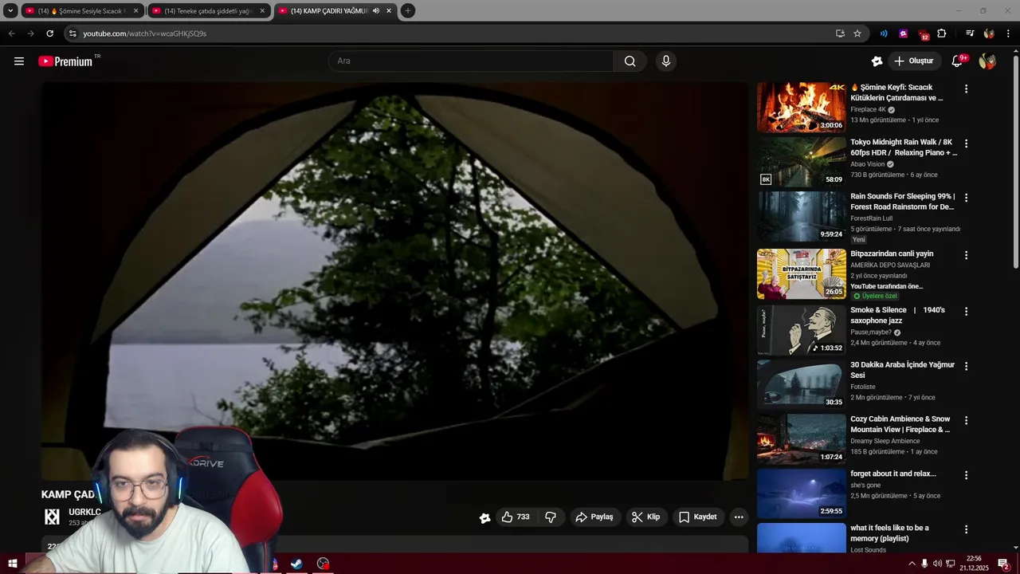1020x574 pixels.
Task: Open menu for Tokyo Midnight Rain Walk video
Action: (x=966, y=143)
